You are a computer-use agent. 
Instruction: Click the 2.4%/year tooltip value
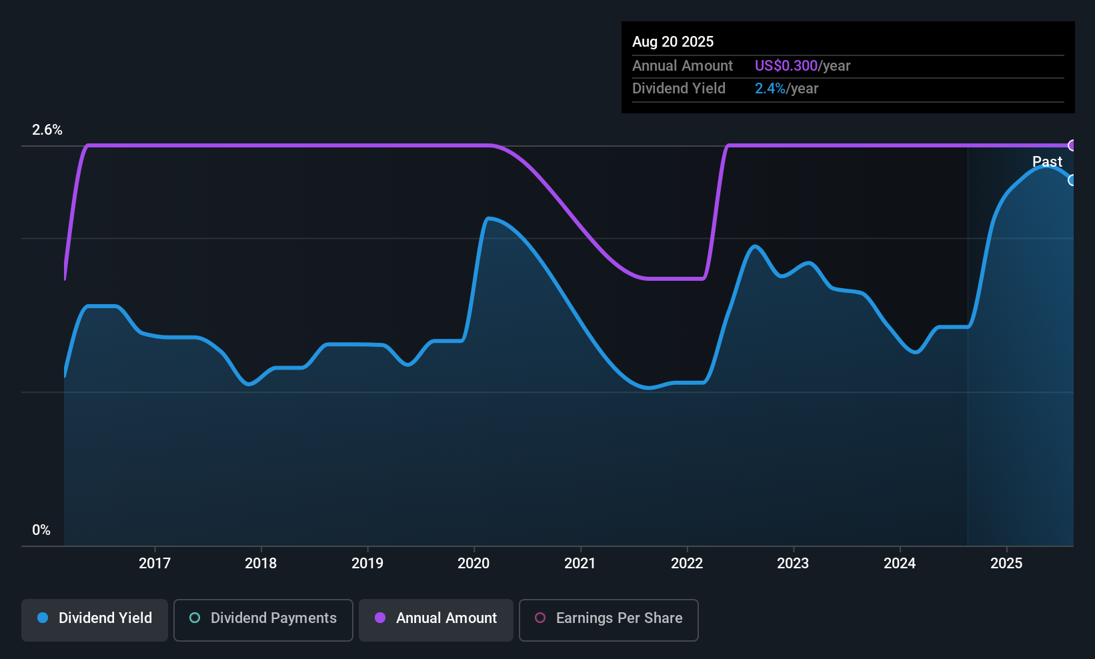[x=786, y=89]
